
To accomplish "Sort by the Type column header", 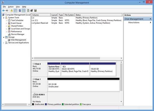I will (x=61, y=15).
